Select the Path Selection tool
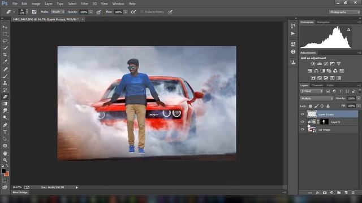 click(5, 139)
